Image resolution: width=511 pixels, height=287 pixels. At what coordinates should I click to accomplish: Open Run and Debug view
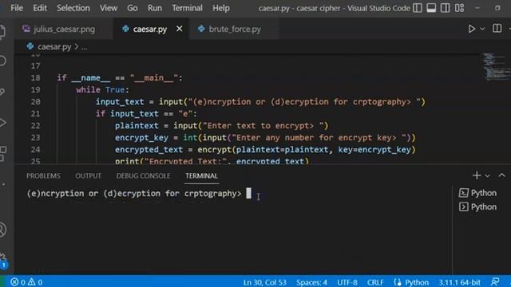pos(3,123)
